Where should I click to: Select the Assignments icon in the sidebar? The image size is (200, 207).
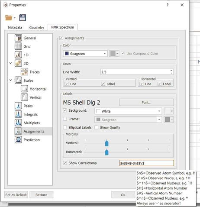pos(18,131)
